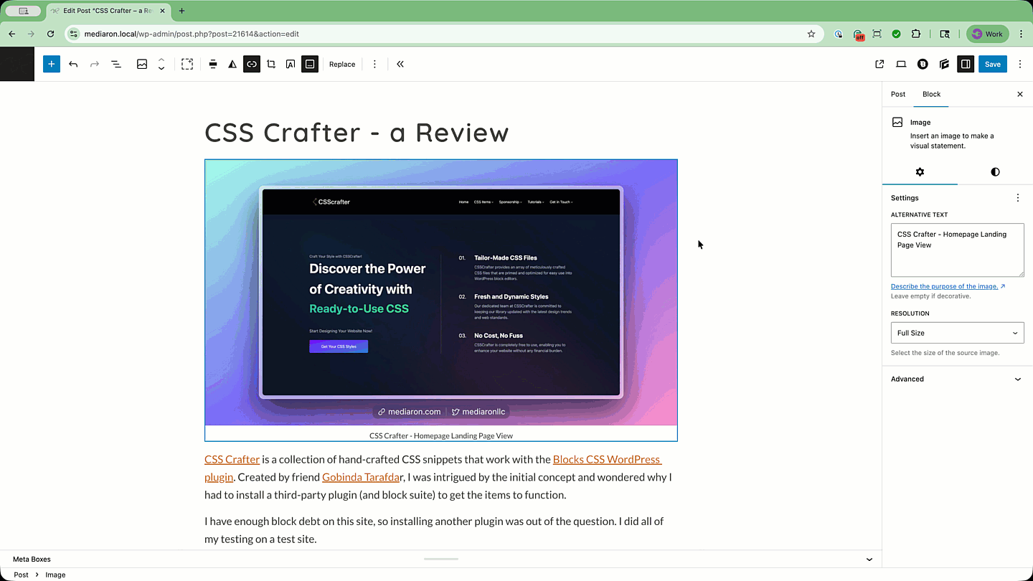
Task: Open the device preview laptop icon
Action: [901, 64]
